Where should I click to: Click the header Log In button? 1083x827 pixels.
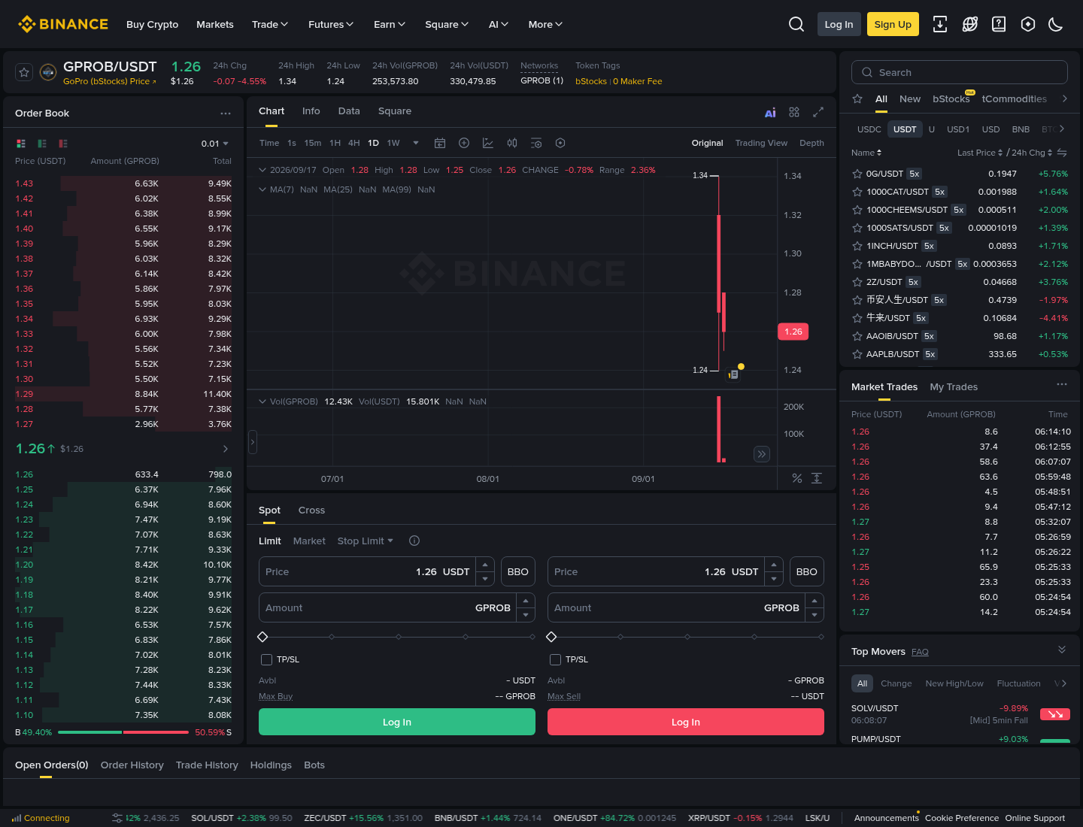point(839,24)
